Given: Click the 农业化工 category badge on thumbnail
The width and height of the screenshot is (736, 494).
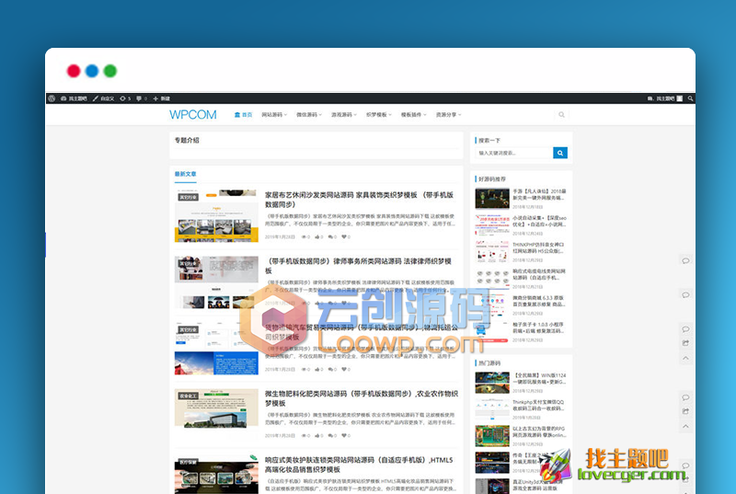Looking at the screenshot, I should [189, 396].
